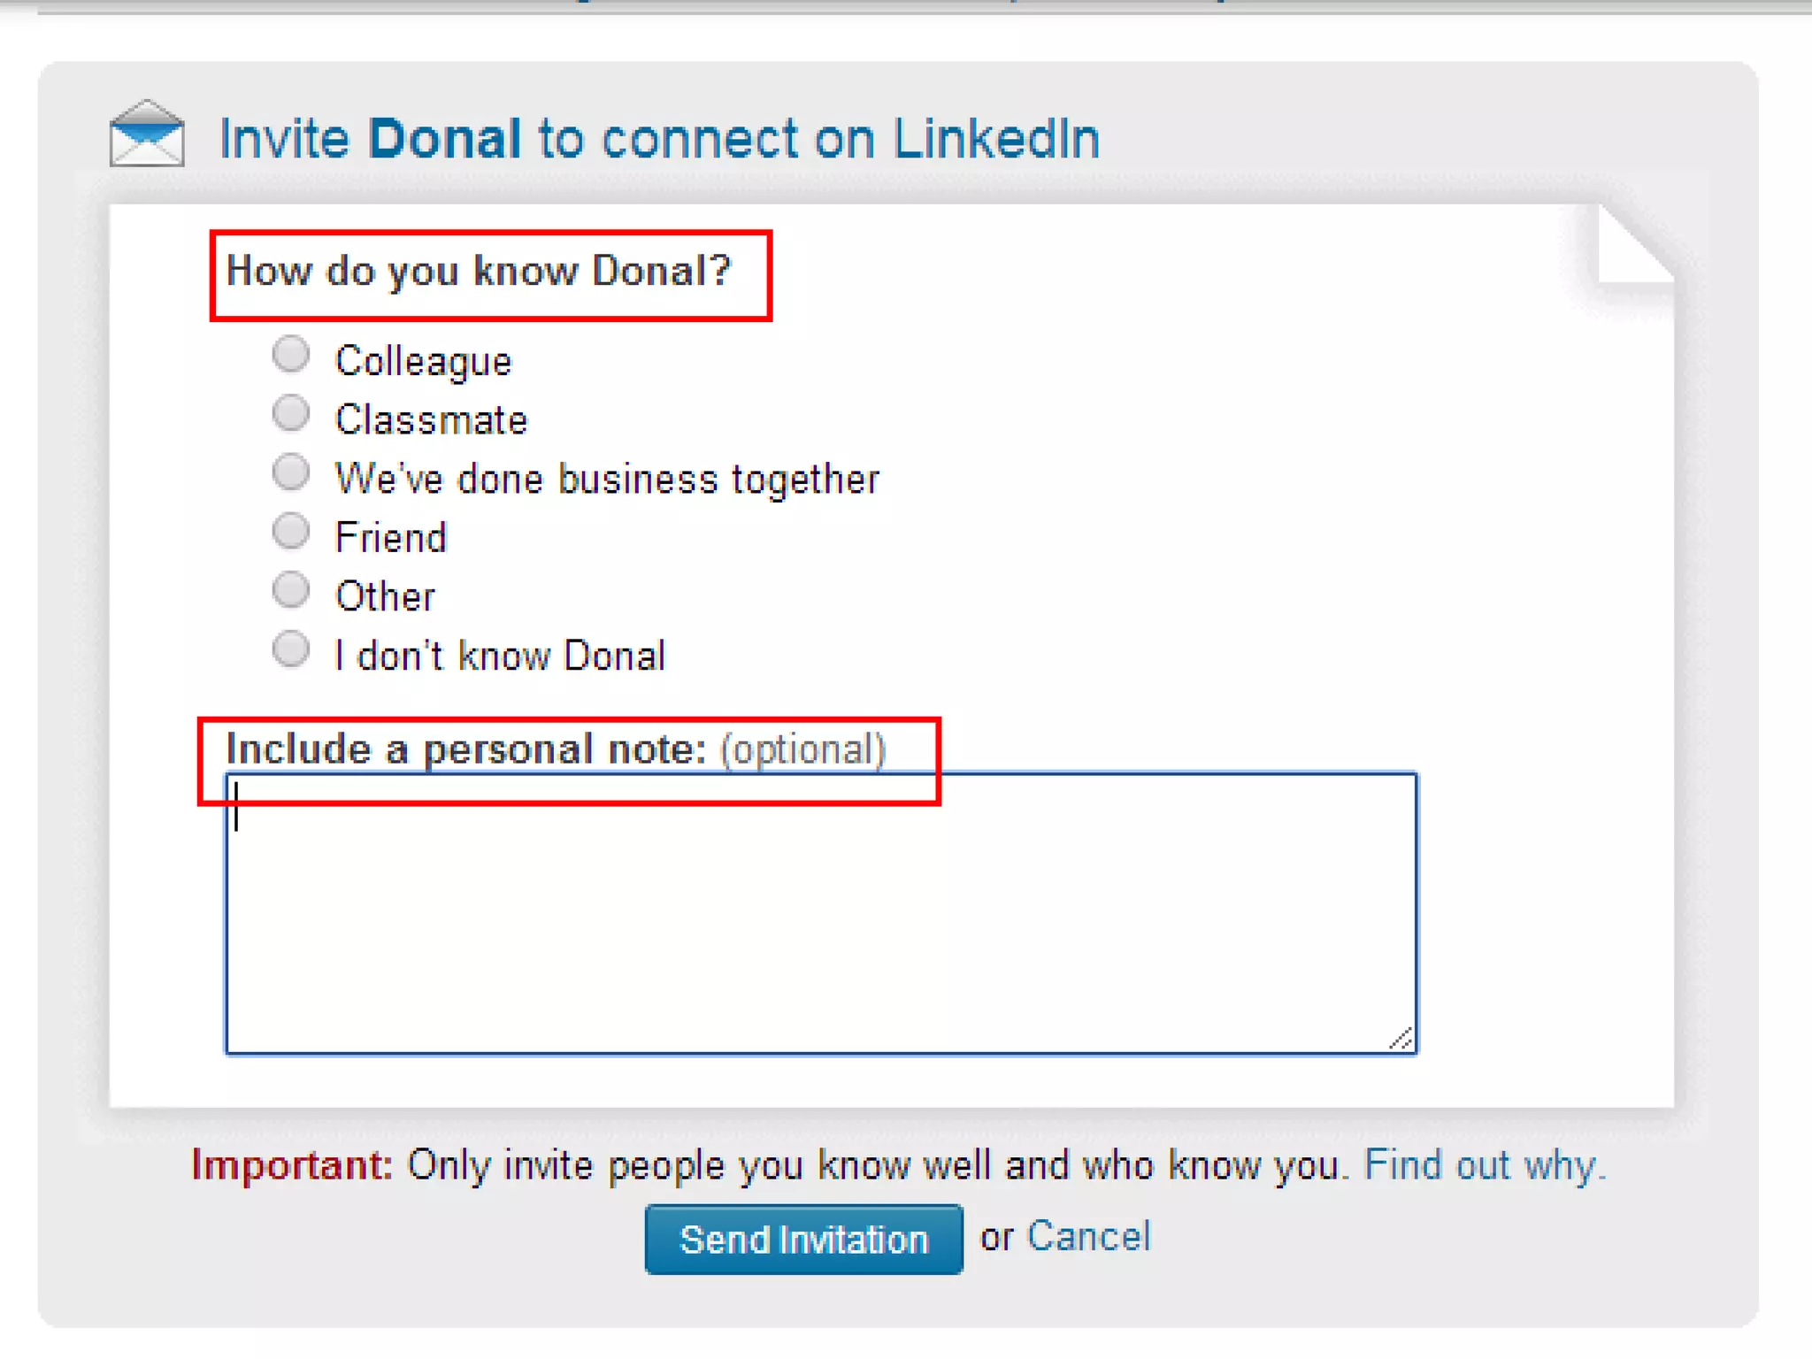Open the "Find out why" link

(x=1484, y=1165)
